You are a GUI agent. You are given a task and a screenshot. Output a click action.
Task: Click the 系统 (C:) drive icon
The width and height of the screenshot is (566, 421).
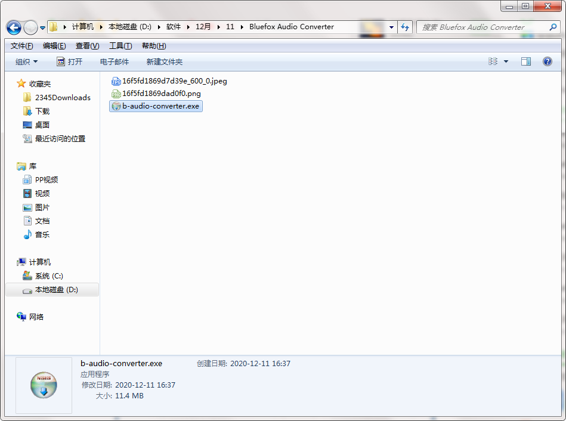pos(27,275)
